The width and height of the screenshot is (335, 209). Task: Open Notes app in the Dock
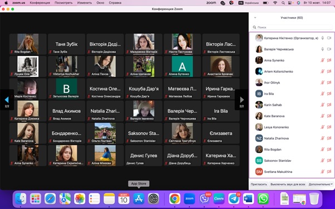[x=109, y=199]
